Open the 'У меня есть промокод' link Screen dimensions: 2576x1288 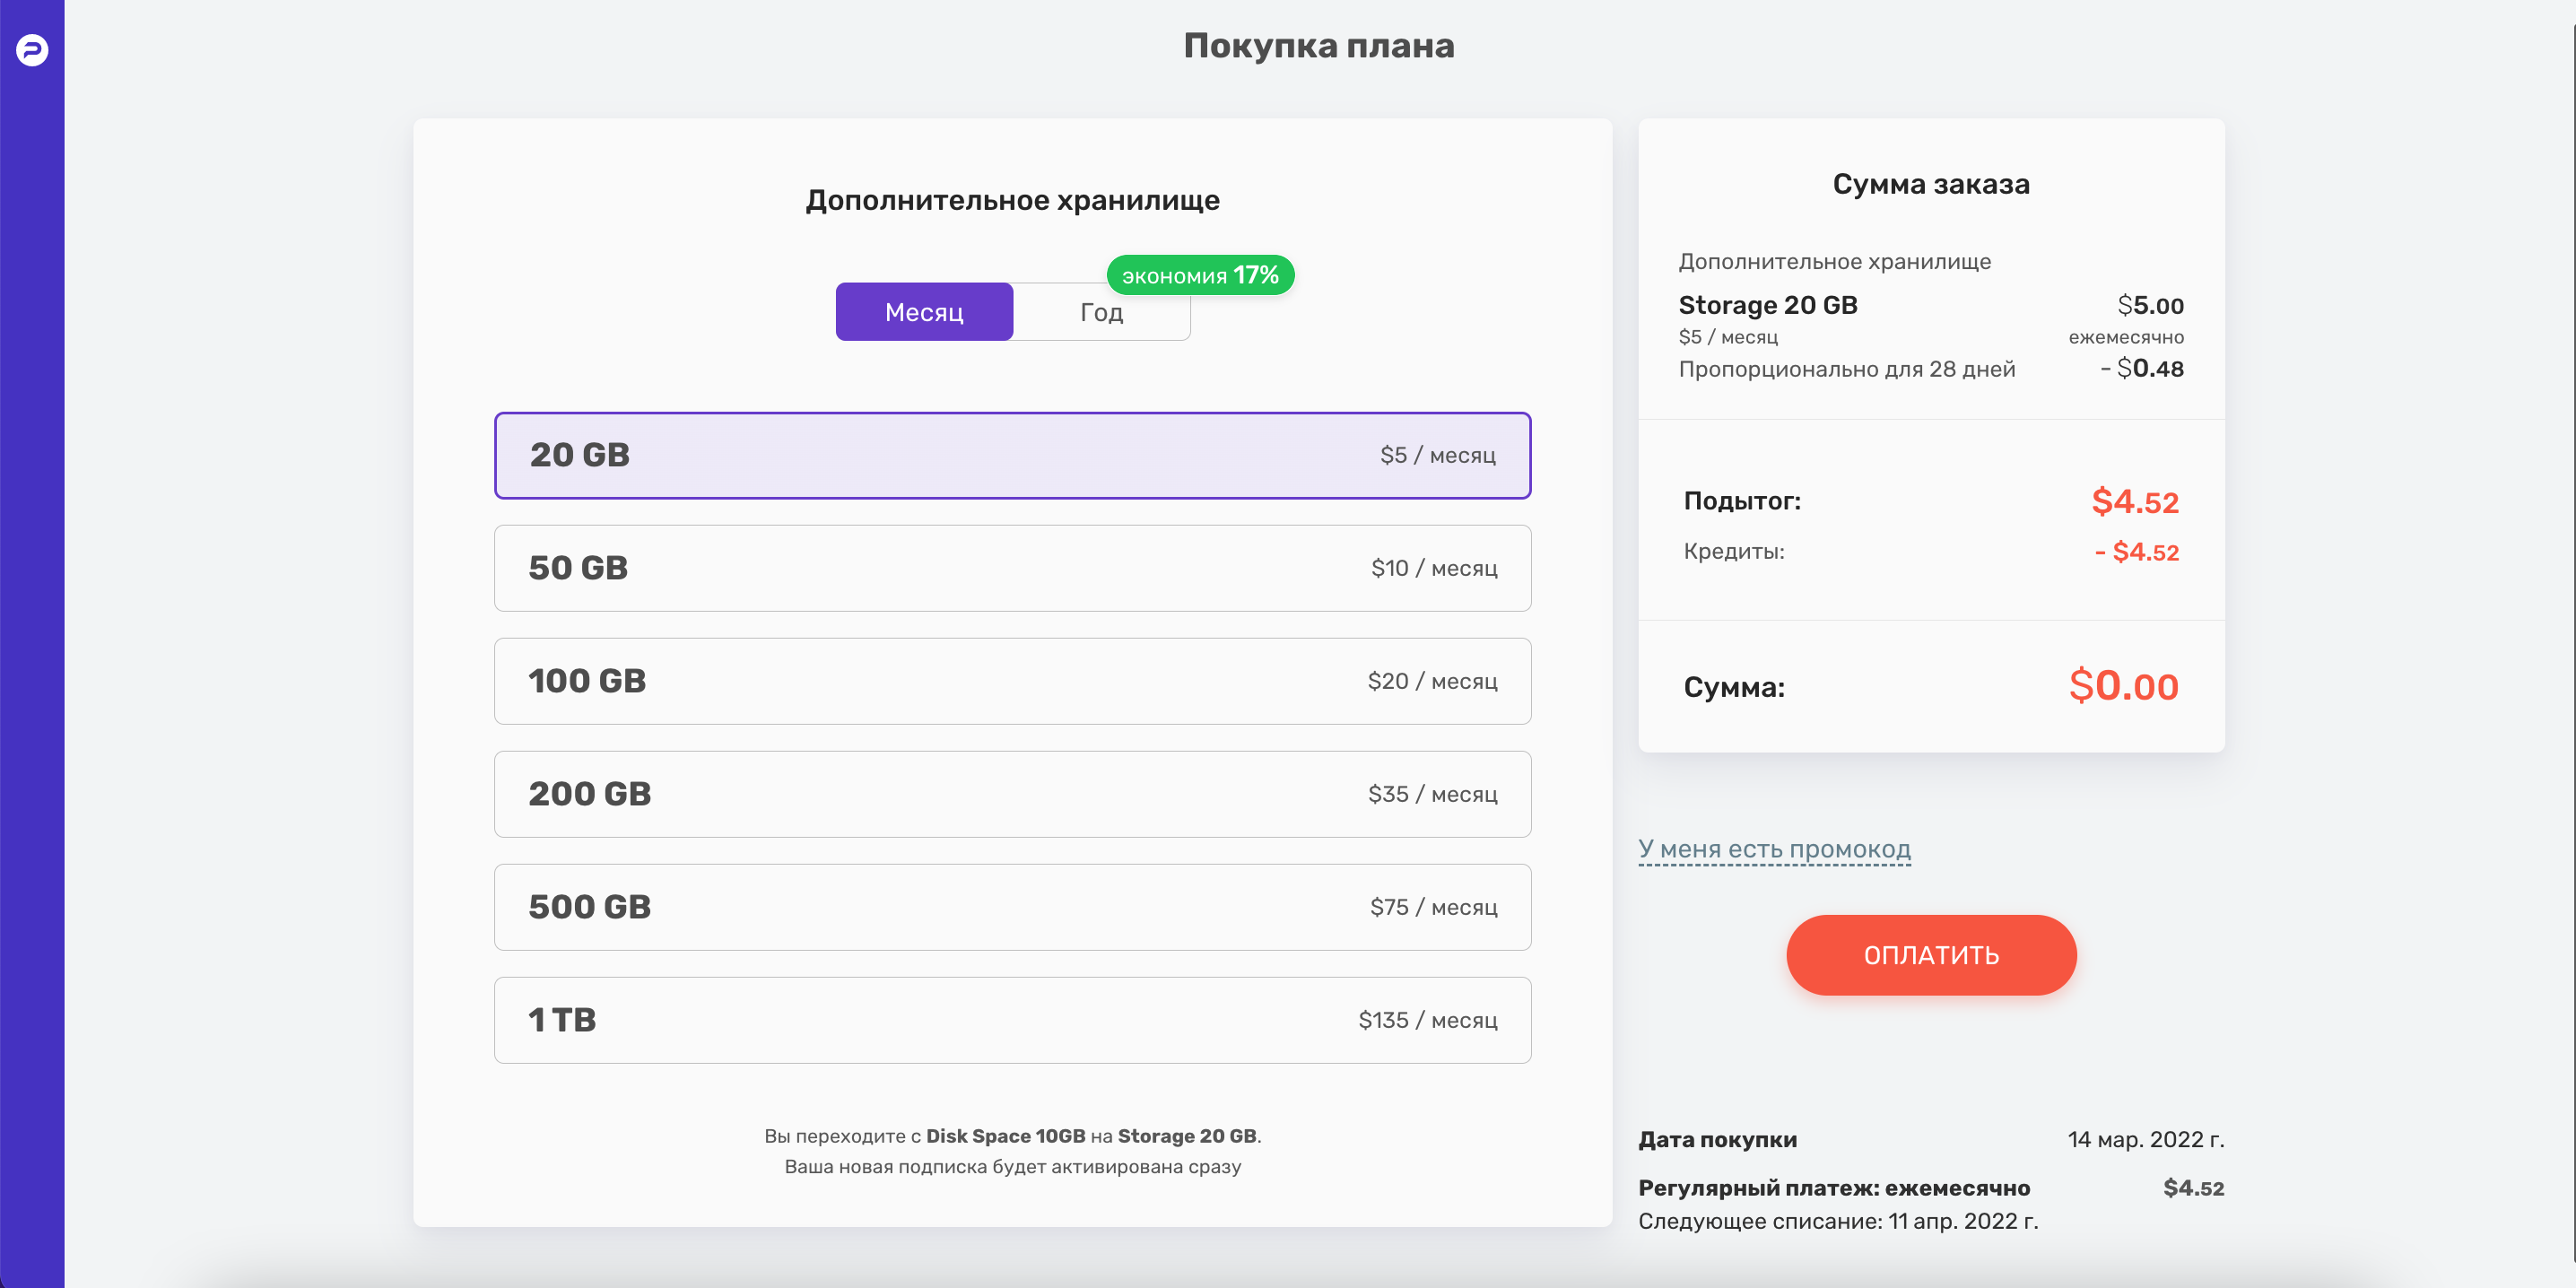tap(1774, 849)
